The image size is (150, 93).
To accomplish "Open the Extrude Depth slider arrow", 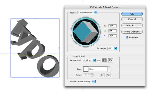I will (x=94, y=60).
